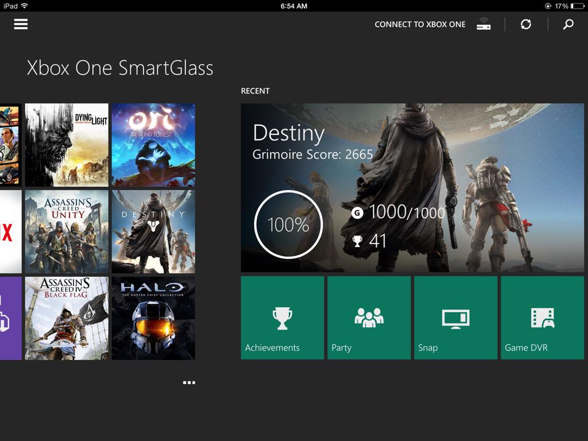Tap Connect to Xbox One text

click(x=420, y=24)
